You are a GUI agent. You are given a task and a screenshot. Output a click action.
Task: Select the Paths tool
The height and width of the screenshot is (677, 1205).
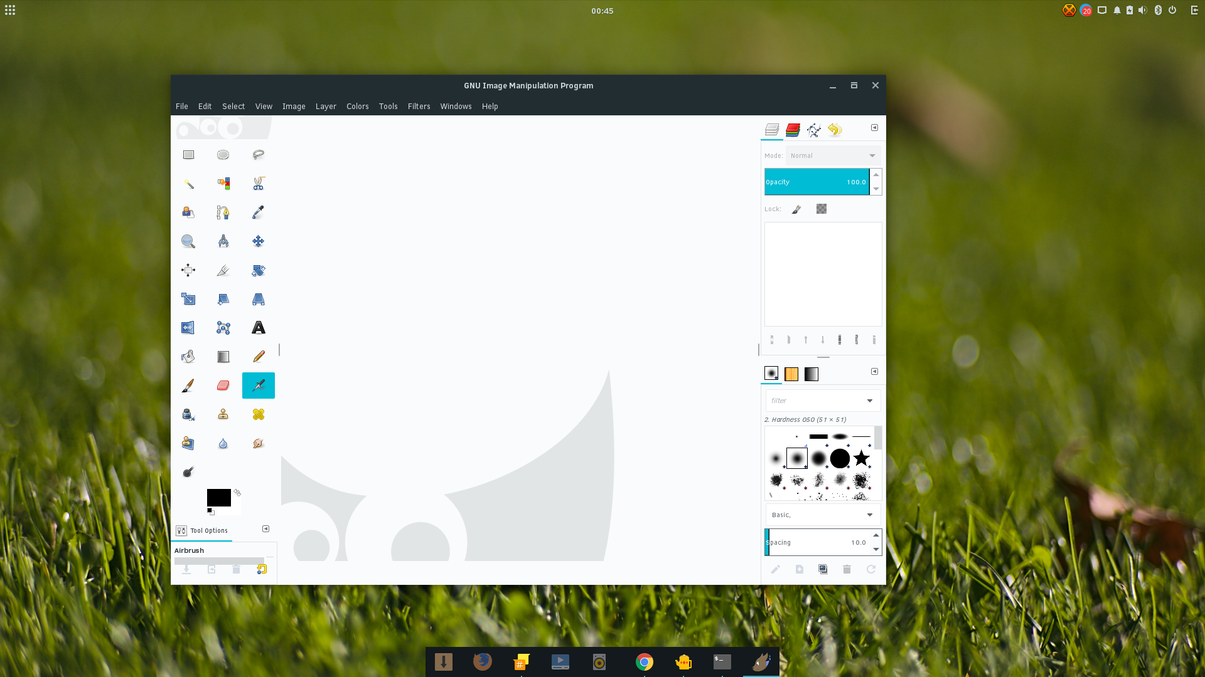click(223, 213)
